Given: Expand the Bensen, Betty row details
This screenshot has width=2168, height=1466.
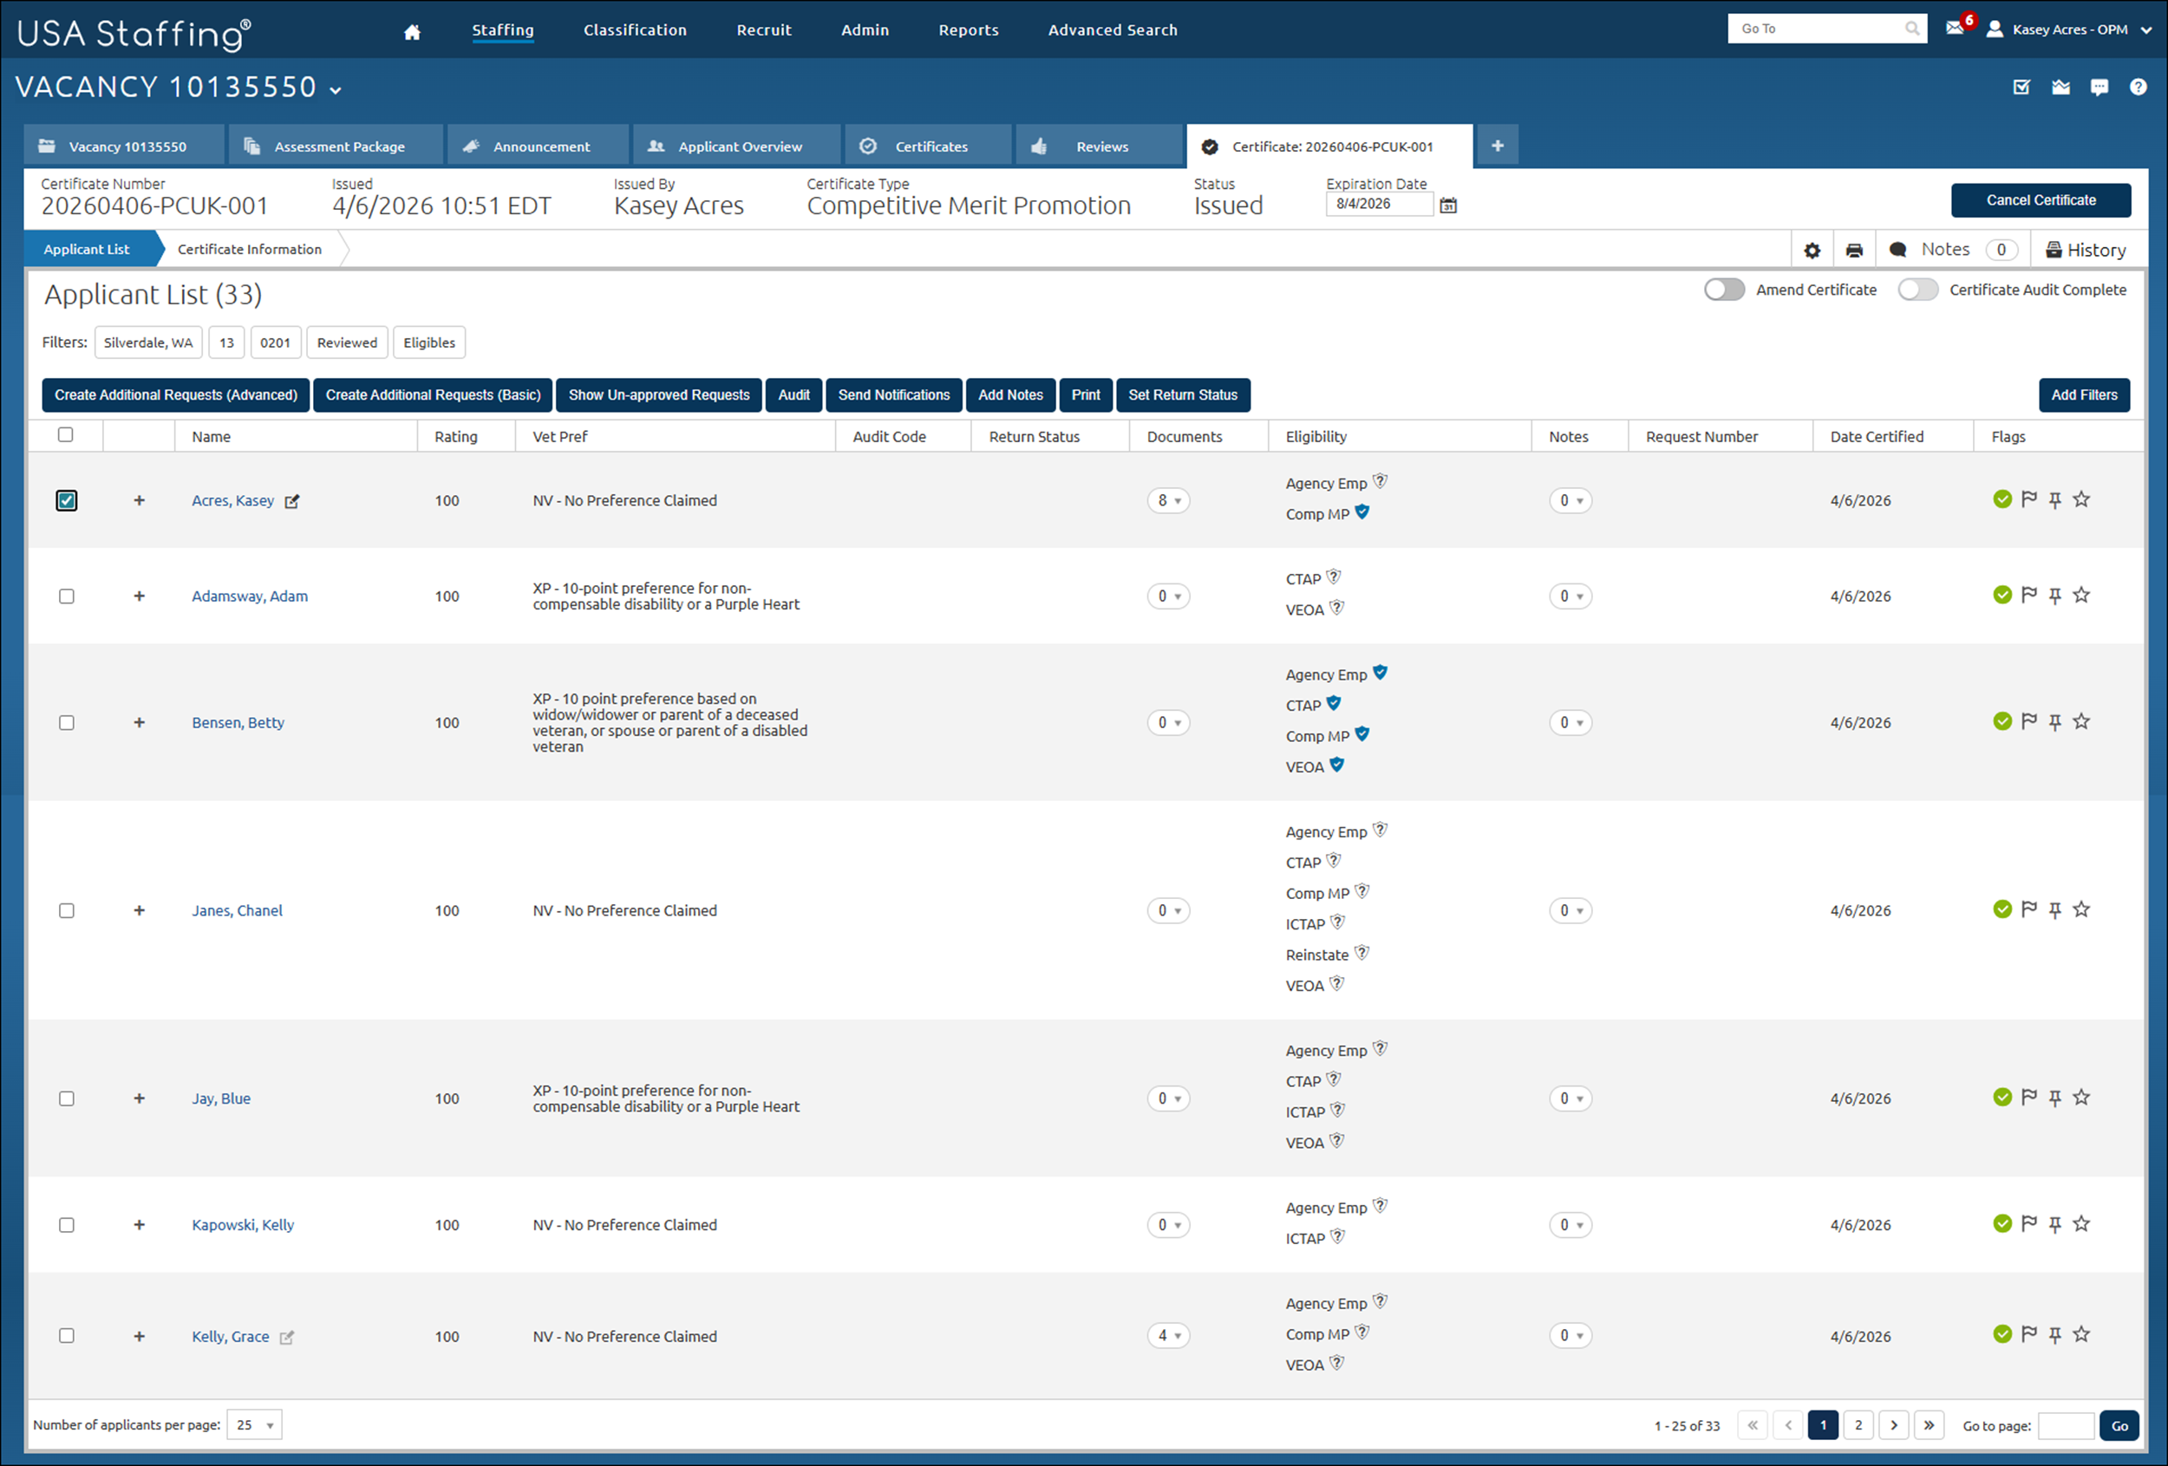Looking at the screenshot, I should pyautogui.click(x=139, y=723).
